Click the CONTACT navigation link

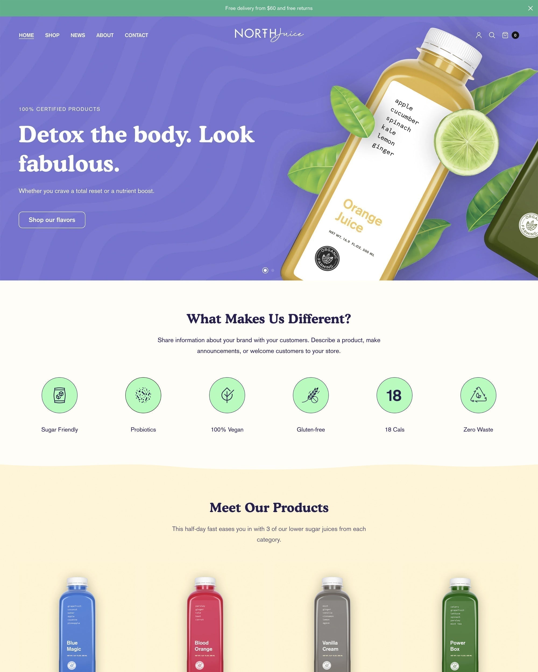pyautogui.click(x=136, y=35)
